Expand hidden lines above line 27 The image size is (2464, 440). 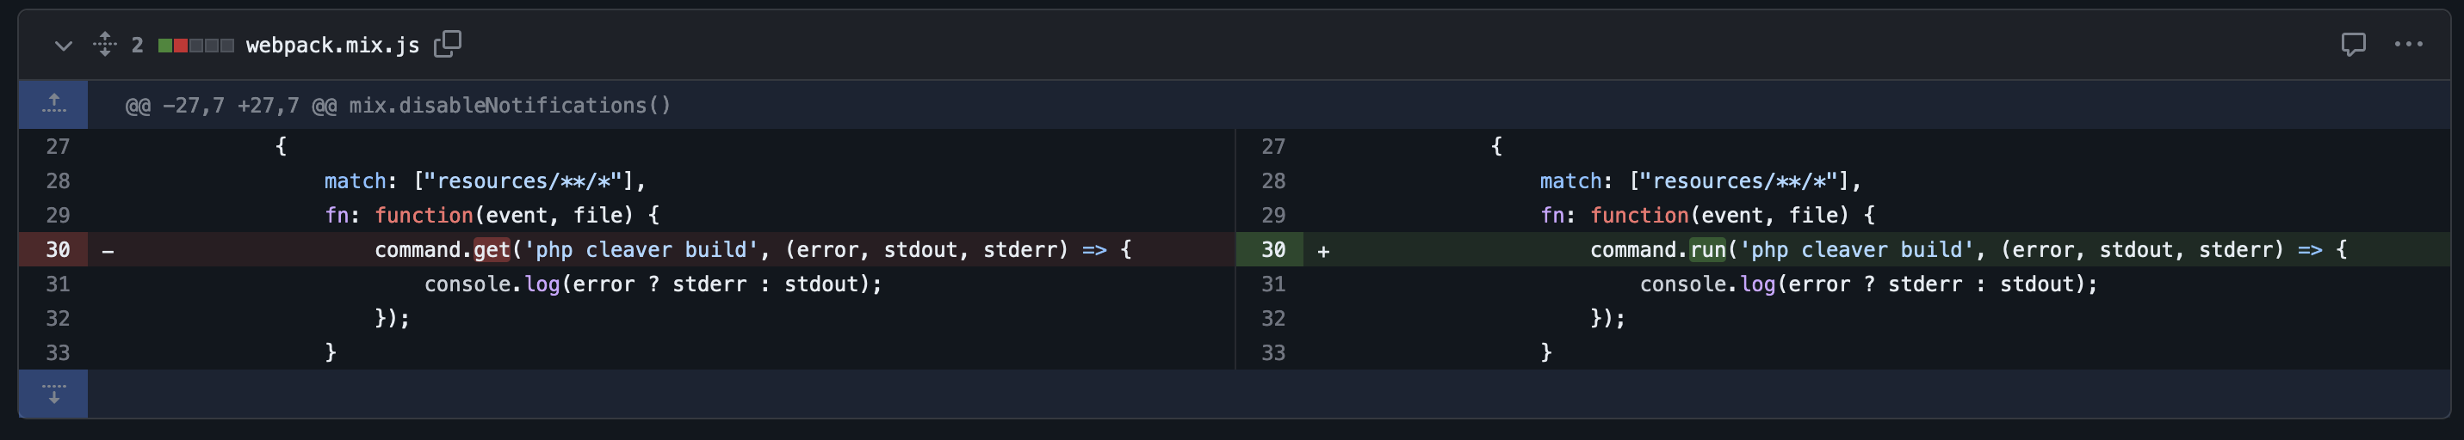53,104
